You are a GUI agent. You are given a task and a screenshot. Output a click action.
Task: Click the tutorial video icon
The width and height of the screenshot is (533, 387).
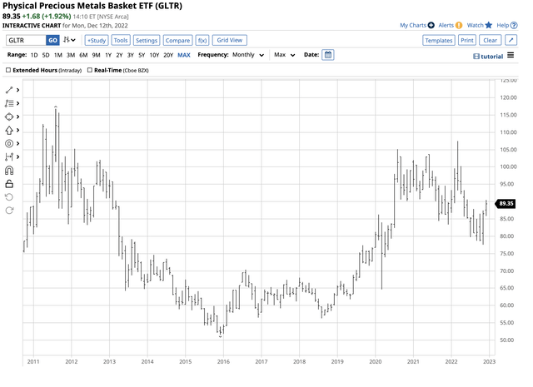476,57
